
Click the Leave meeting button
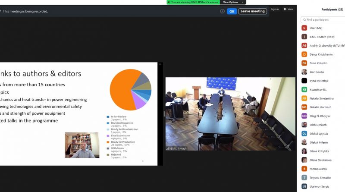tap(253, 11)
